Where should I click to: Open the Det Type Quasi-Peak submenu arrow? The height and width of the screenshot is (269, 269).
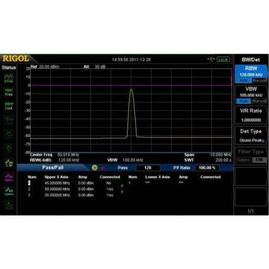click(263, 141)
